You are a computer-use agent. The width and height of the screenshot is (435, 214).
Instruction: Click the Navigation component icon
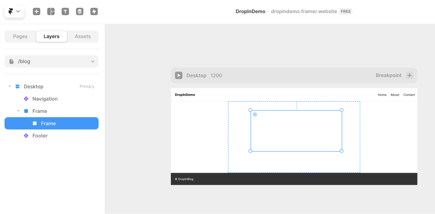(26, 99)
